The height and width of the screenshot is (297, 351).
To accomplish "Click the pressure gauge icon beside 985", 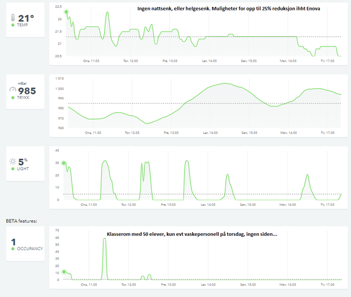I will coord(13,91).
